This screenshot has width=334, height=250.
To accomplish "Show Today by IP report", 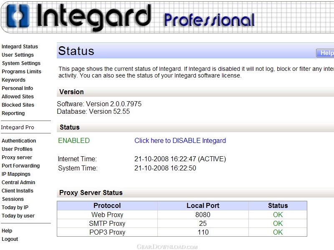I will 15,207.
